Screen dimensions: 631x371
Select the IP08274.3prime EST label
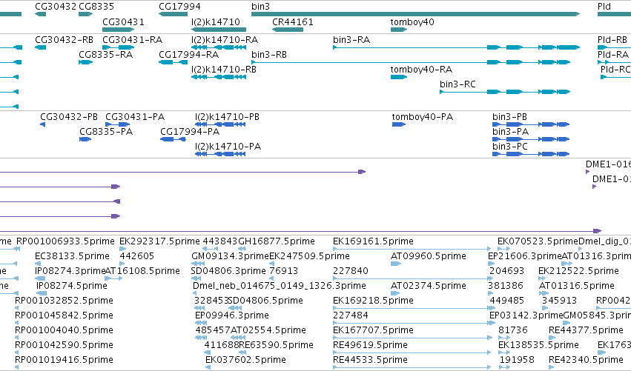(70, 271)
